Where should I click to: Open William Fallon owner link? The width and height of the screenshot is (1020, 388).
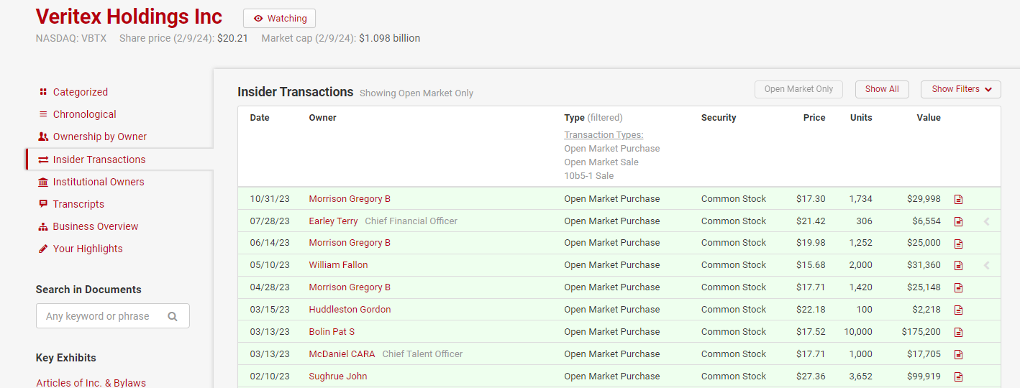pyautogui.click(x=338, y=265)
